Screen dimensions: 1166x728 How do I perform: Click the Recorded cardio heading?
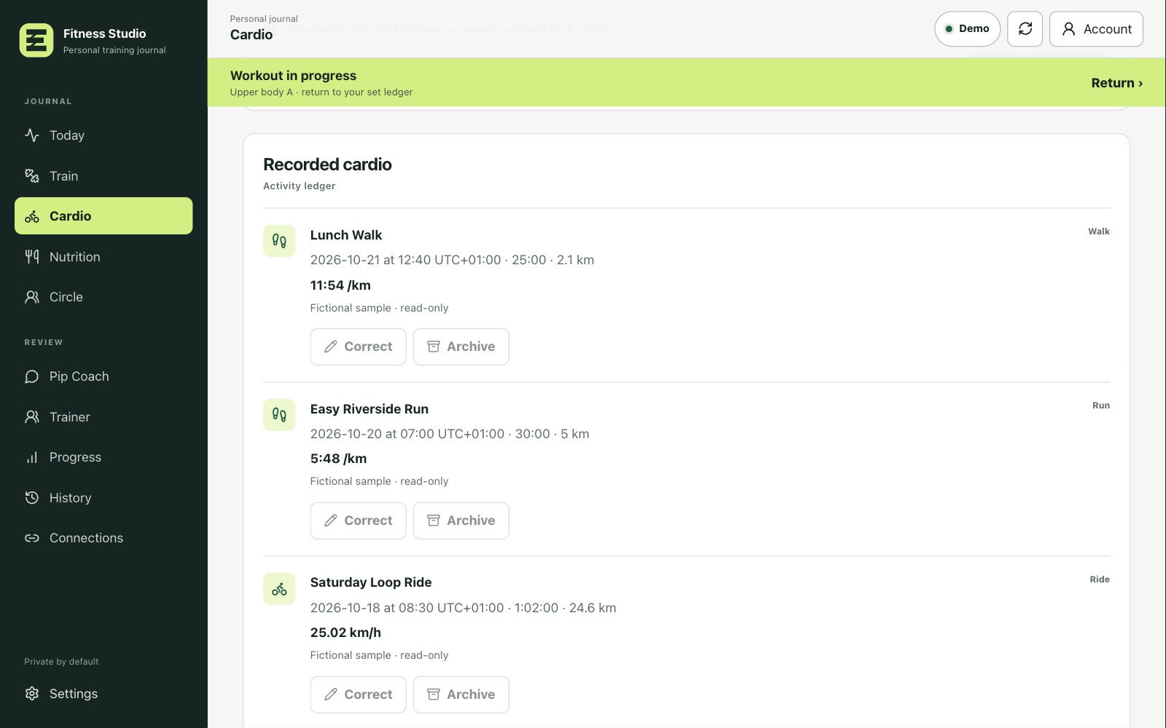point(327,165)
